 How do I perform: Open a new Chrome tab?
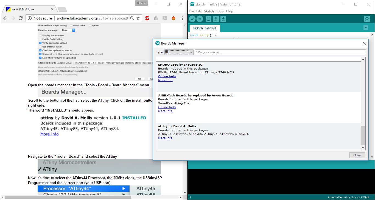(62, 10)
